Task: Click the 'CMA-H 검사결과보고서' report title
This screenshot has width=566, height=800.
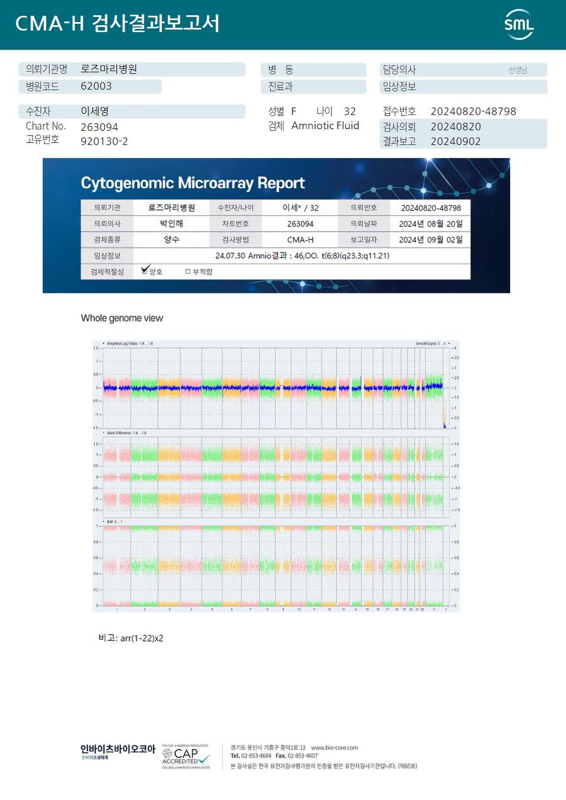Action: click(x=117, y=24)
